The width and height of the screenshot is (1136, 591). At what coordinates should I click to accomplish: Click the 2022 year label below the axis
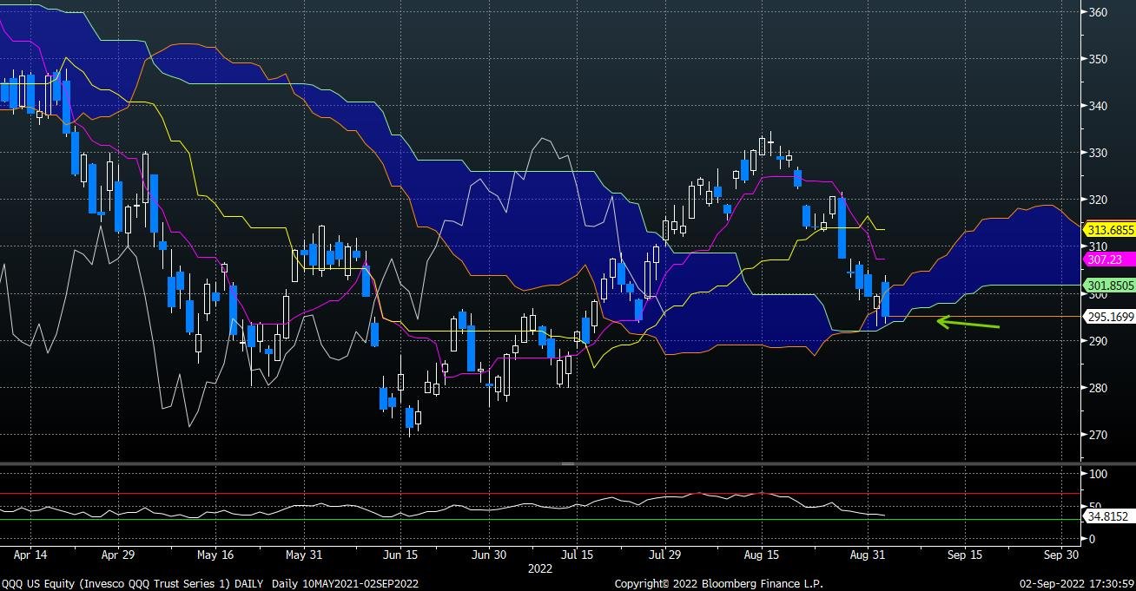coord(539,569)
